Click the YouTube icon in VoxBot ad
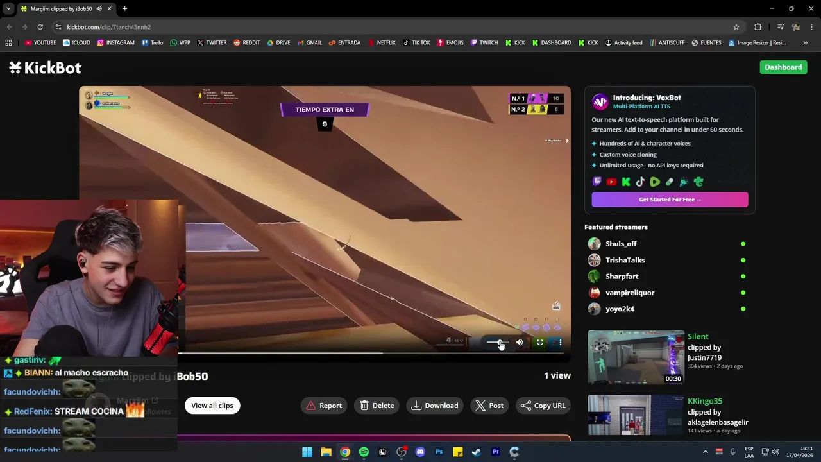Image resolution: width=821 pixels, height=462 pixels. tap(611, 182)
